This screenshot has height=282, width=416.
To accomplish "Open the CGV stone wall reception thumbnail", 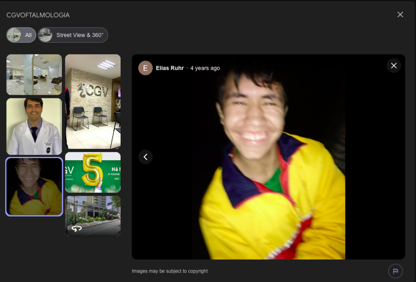I will (x=93, y=102).
